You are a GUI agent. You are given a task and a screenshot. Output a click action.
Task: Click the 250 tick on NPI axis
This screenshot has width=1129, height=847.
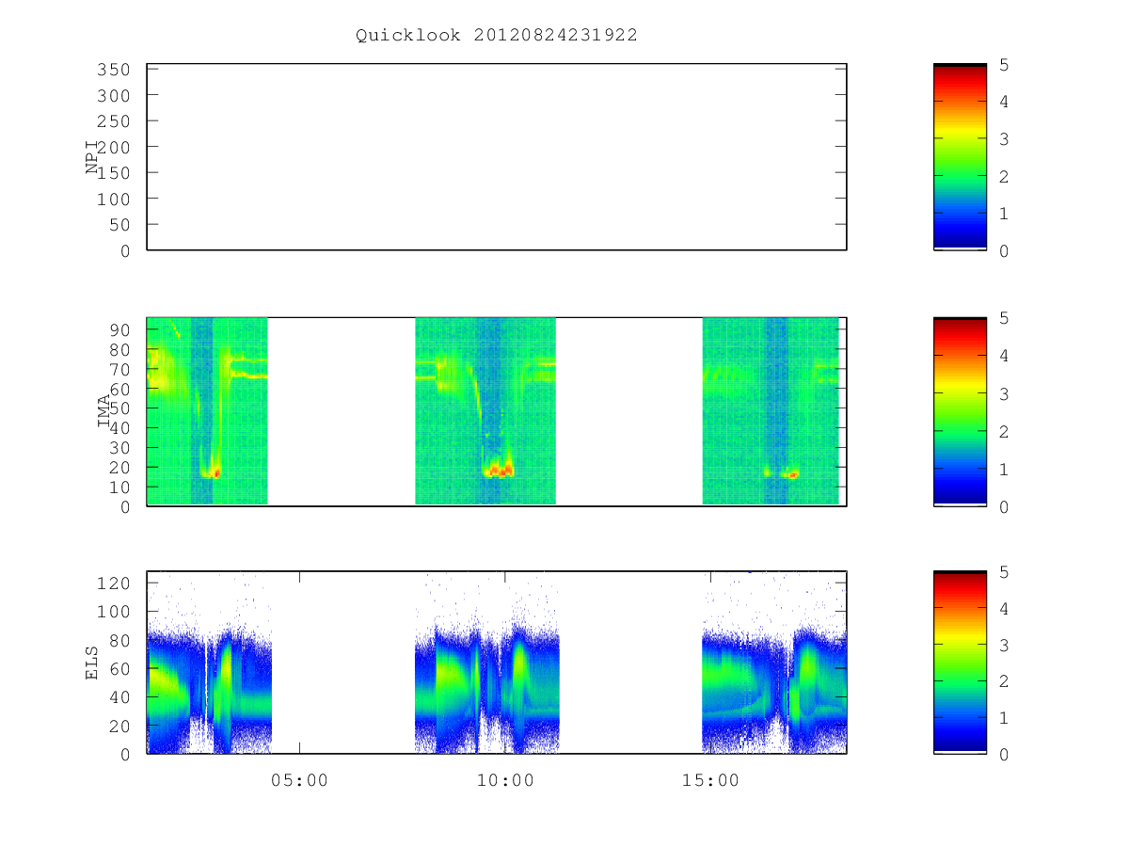113,121
